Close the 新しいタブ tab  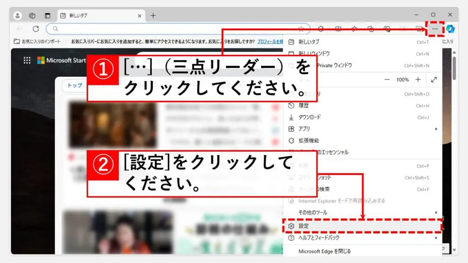(139, 16)
